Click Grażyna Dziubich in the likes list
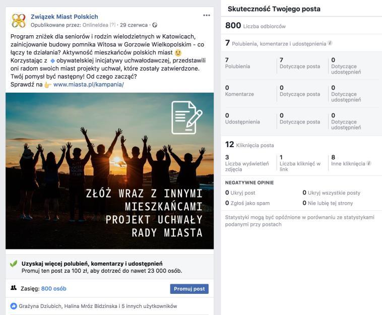382x315 pixels. pyautogui.click(x=40, y=306)
